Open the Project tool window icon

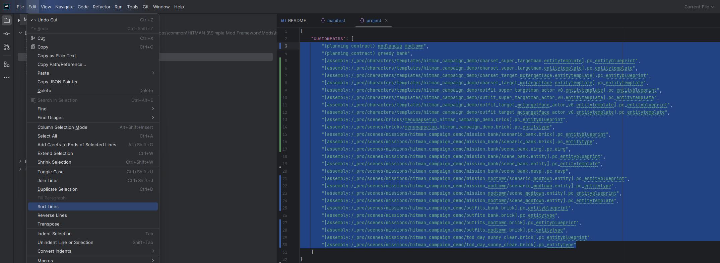[x=7, y=20]
